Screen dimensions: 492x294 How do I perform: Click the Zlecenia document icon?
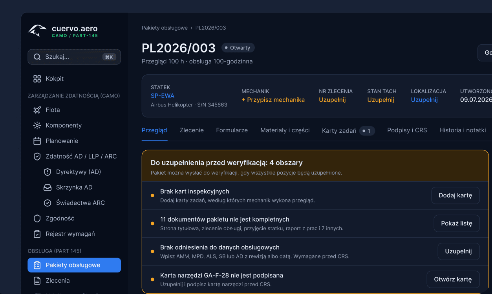(37, 281)
